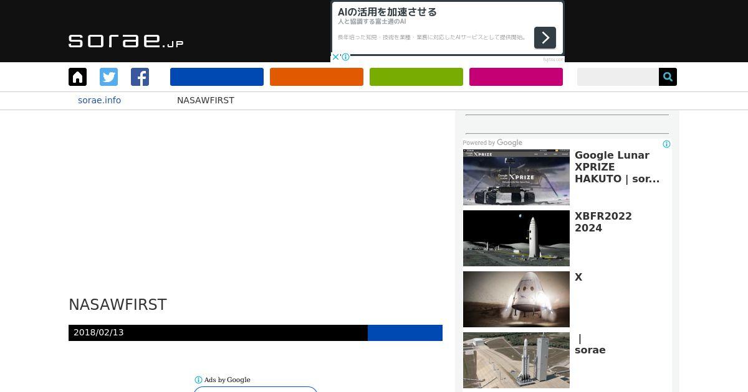Click the sorae.jp site logo
748x392 pixels.
coord(126,41)
